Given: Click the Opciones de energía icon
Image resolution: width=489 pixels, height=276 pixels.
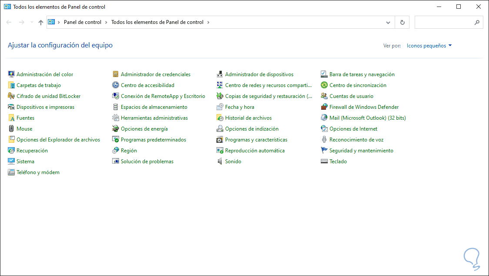Looking at the screenshot, I should [116, 129].
